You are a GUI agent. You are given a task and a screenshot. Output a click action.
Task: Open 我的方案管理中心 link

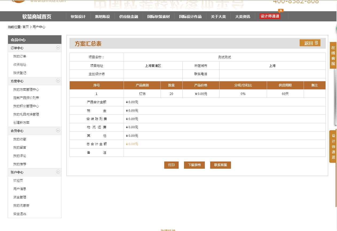click(x=26, y=90)
